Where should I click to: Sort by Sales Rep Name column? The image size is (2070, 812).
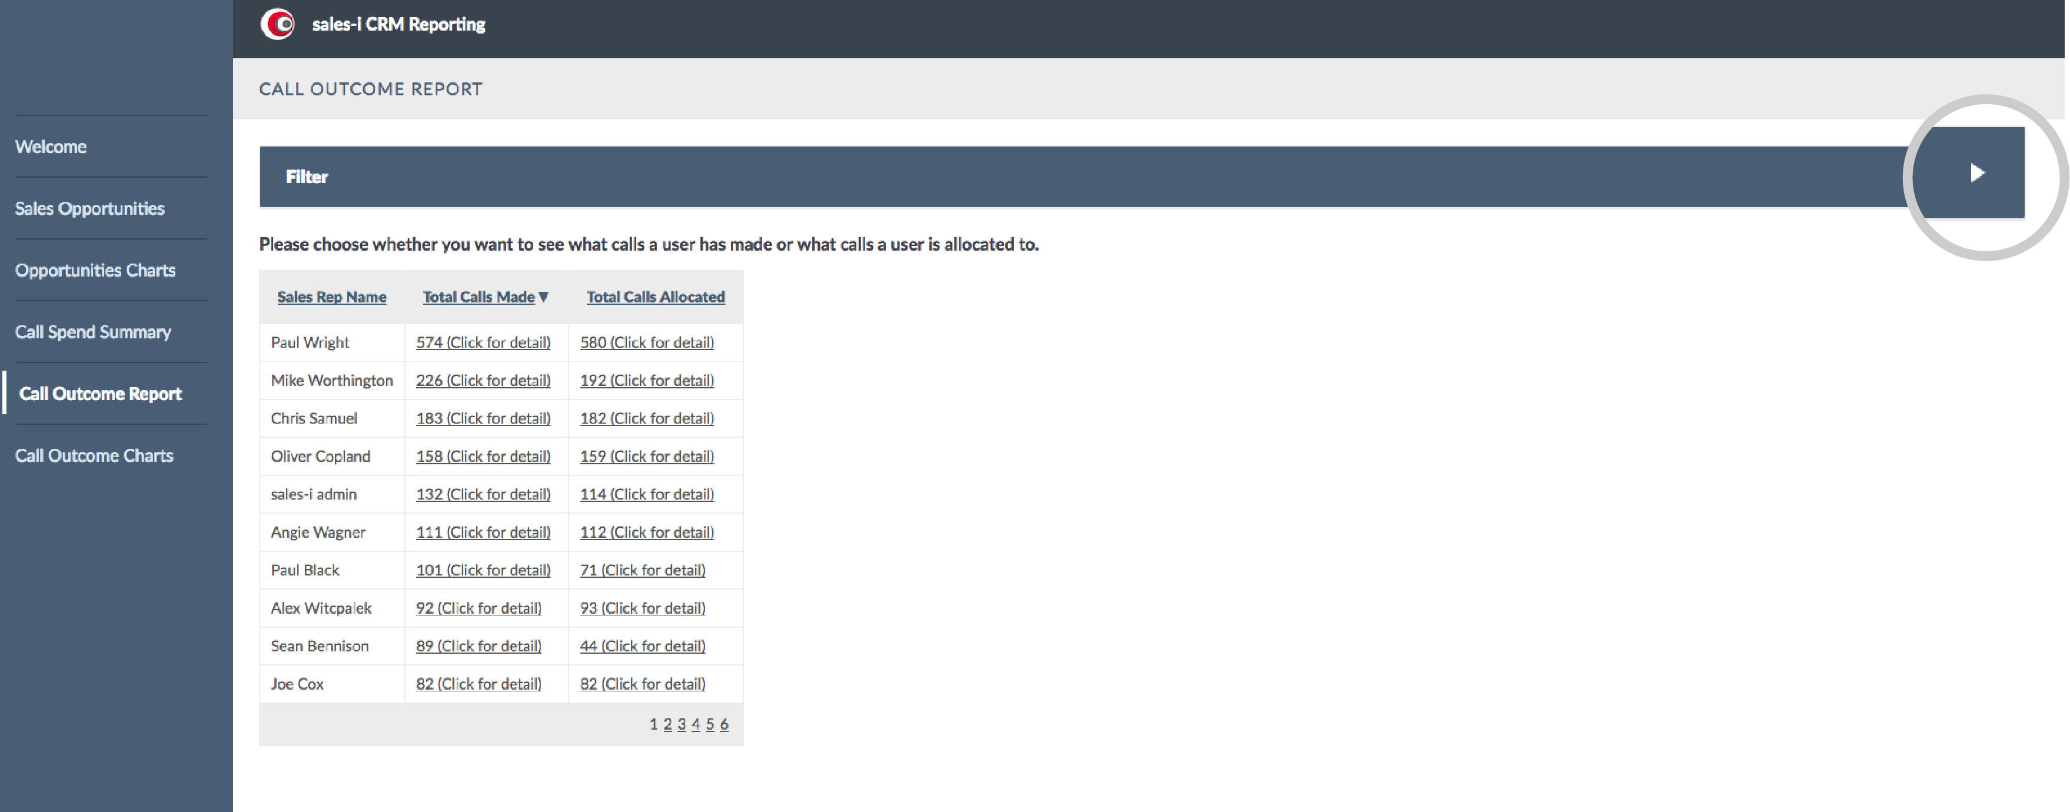(x=331, y=296)
